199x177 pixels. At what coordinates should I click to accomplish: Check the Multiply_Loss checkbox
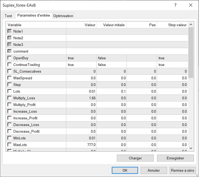coord(10,98)
